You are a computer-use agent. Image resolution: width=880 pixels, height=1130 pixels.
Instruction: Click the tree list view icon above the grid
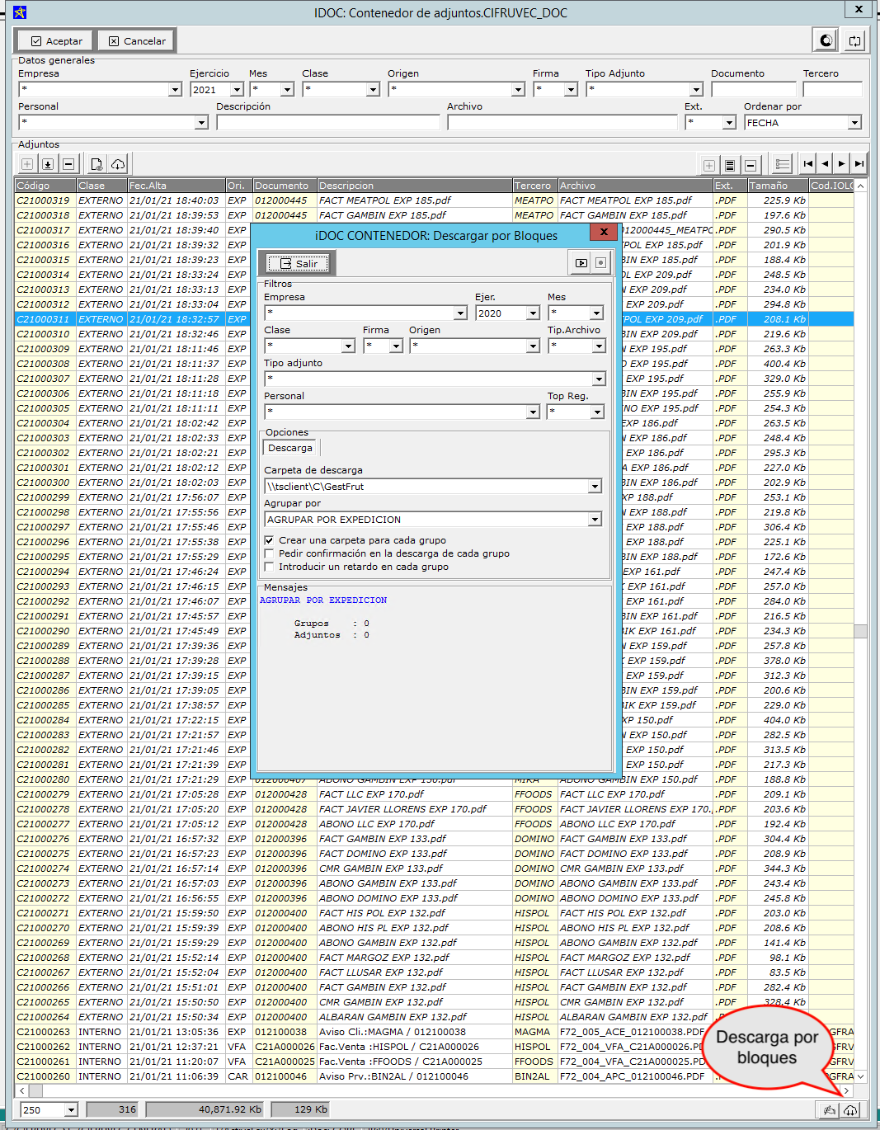tap(783, 164)
